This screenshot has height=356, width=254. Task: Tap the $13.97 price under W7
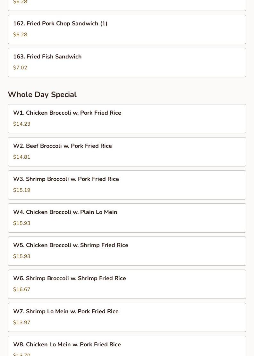point(22,323)
